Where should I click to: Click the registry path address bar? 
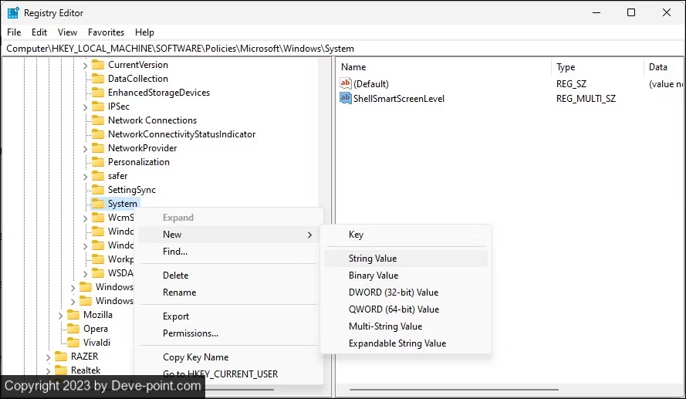coord(343,49)
